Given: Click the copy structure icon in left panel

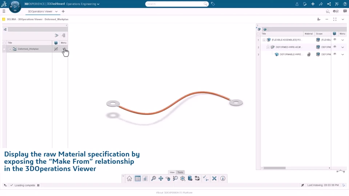Looking at the screenshot, I should (64, 35).
